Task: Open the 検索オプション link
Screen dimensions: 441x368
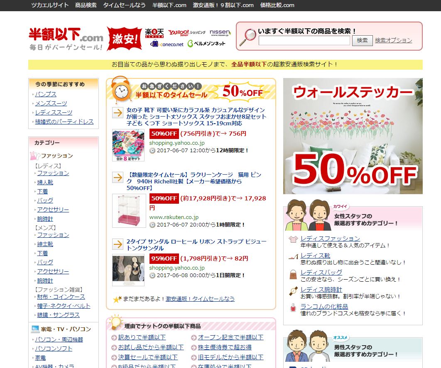Action: (393, 40)
